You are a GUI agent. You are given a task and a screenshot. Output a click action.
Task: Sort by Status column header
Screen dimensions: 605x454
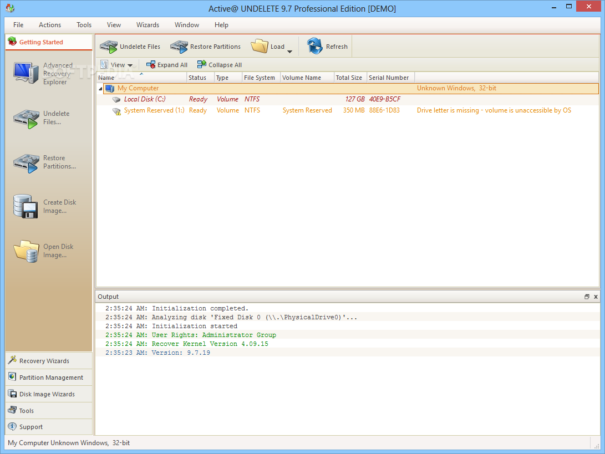pos(200,78)
